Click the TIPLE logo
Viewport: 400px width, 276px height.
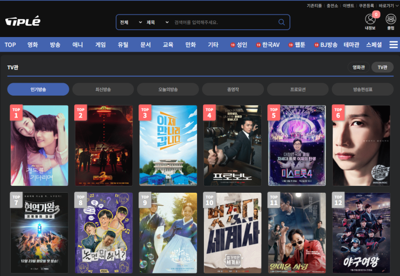23,21
